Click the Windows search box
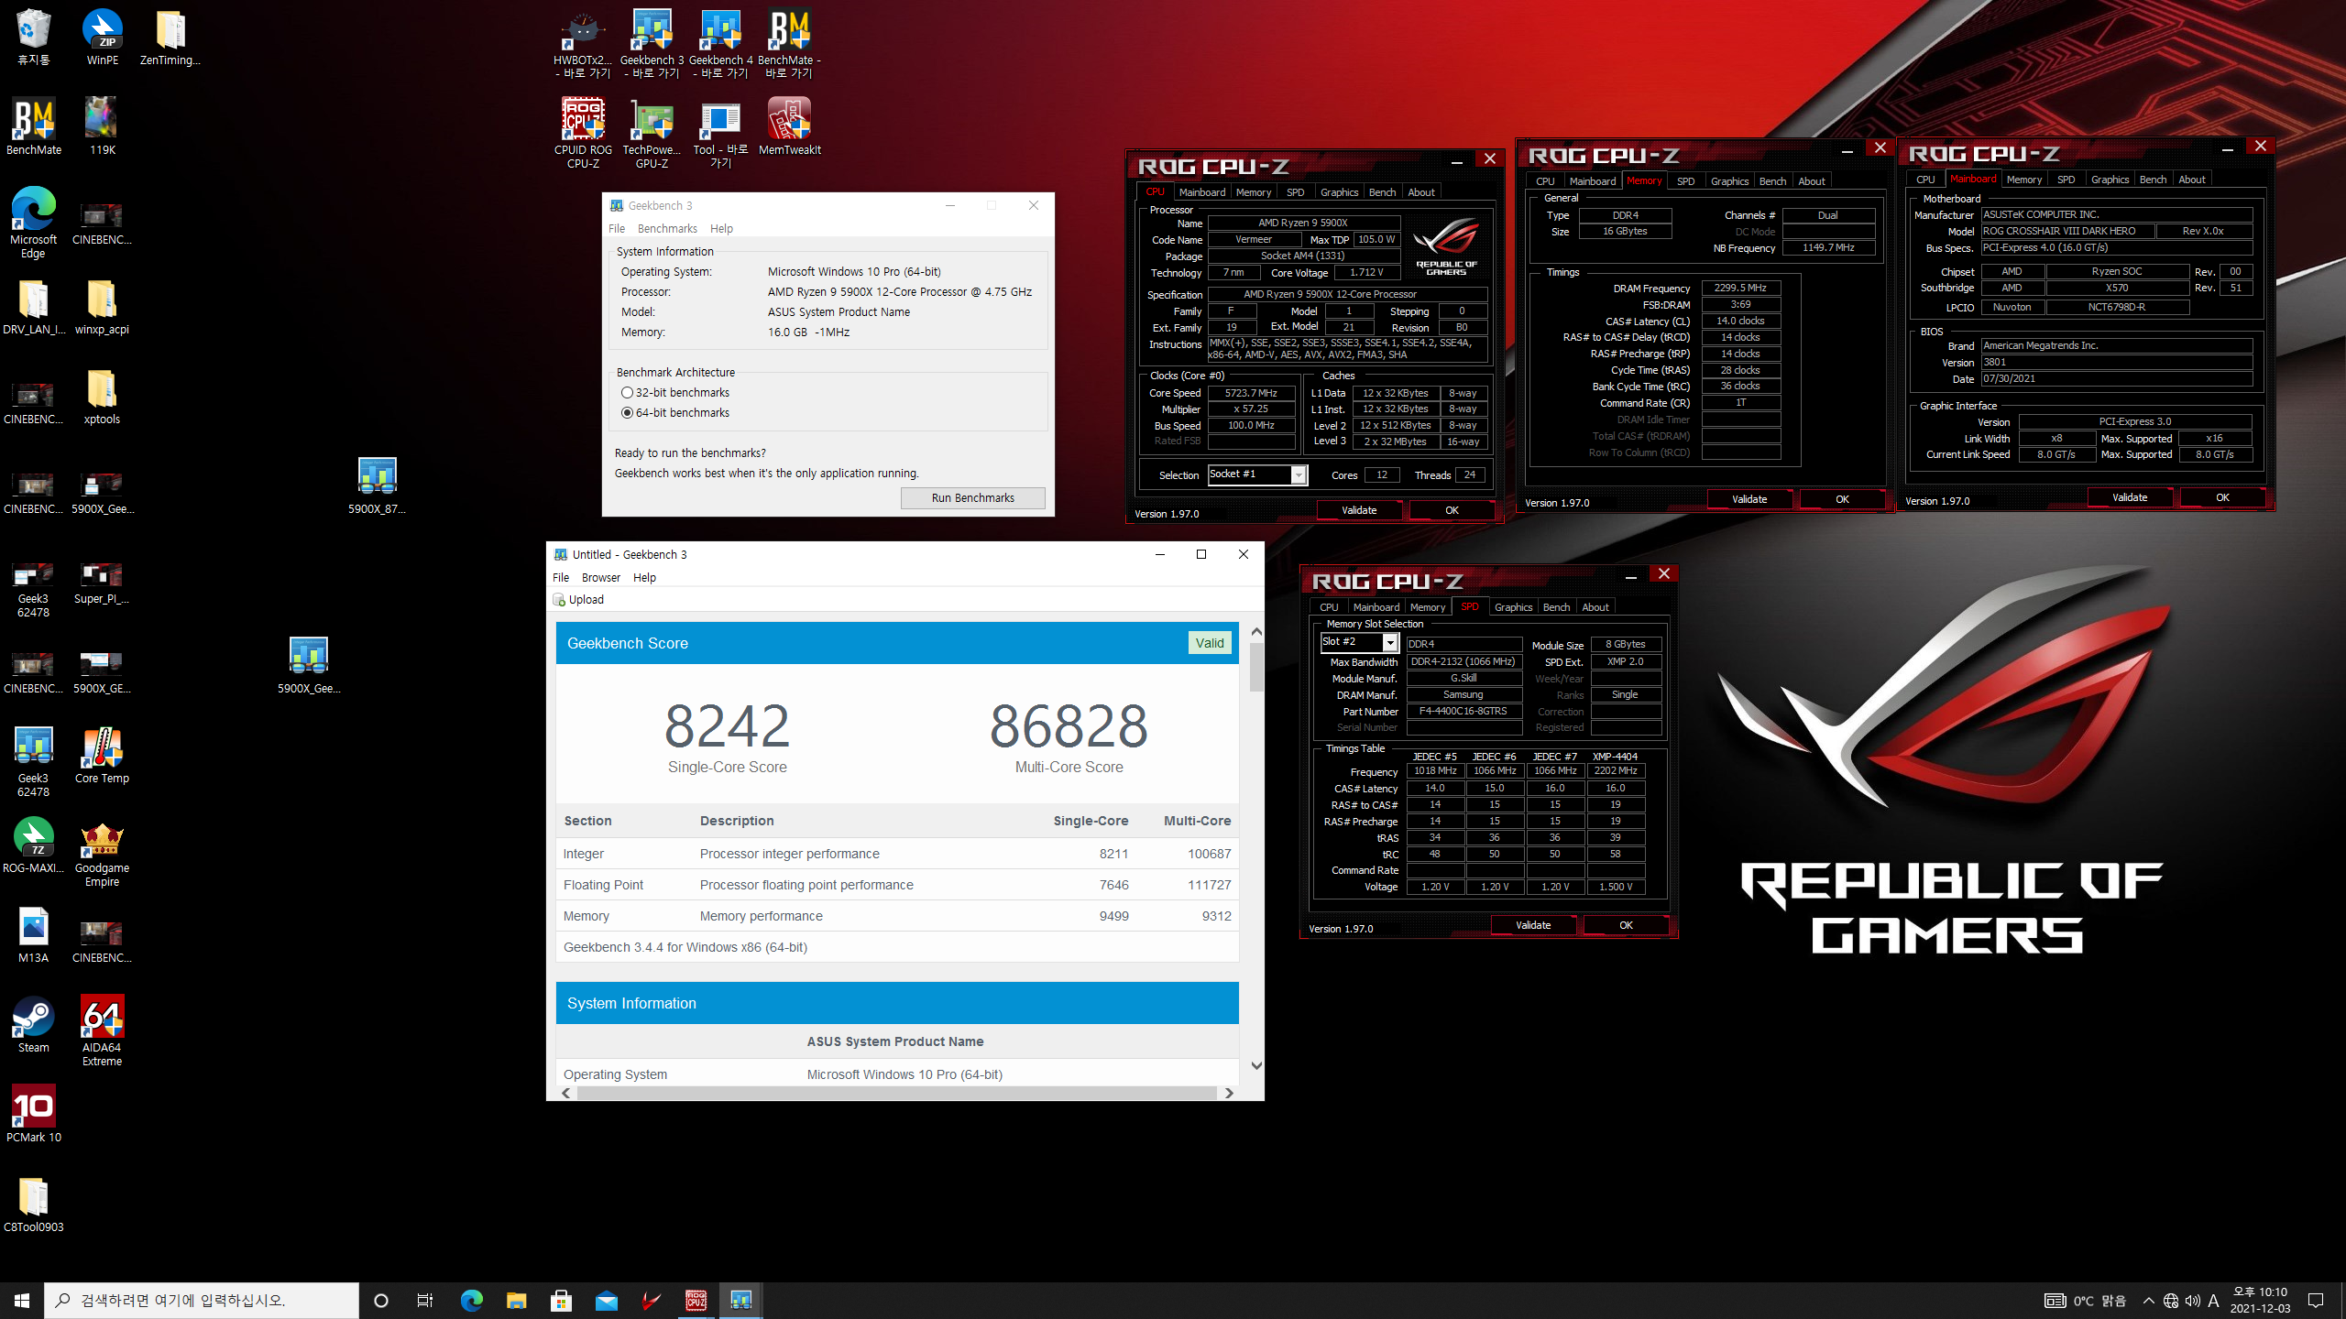 coord(202,1300)
